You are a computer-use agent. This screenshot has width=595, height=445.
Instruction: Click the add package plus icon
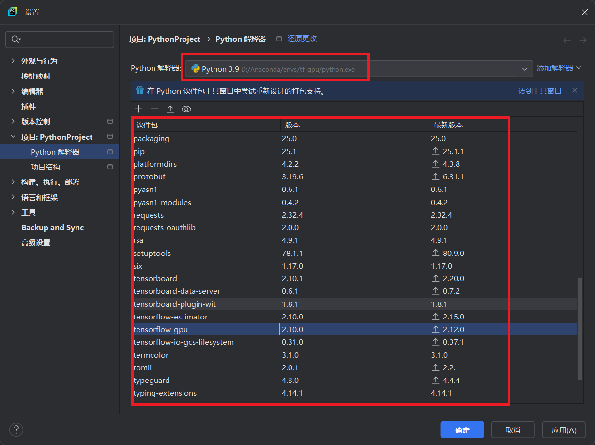pos(139,109)
